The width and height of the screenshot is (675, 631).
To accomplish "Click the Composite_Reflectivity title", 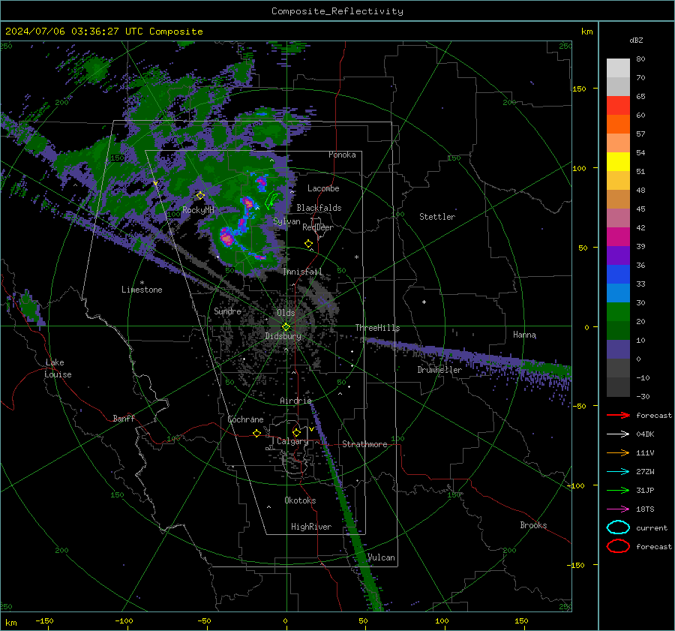I will [x=337, y=11].
